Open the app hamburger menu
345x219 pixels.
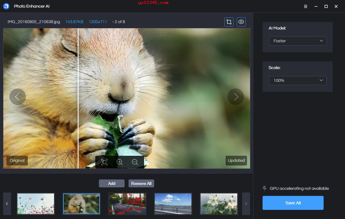305,6
